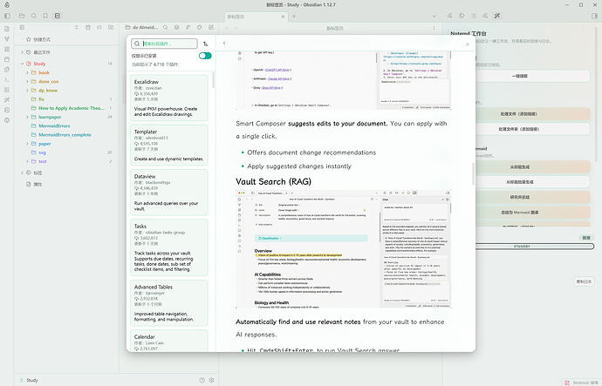Open the search sidebar tab
Image resolution: width=602 pixels, height=386 pixels.
click(34, 16)
